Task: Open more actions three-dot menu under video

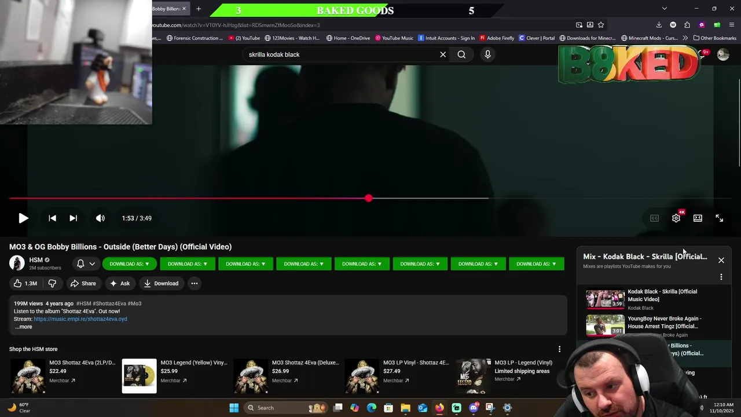Action: pos(195,283)
